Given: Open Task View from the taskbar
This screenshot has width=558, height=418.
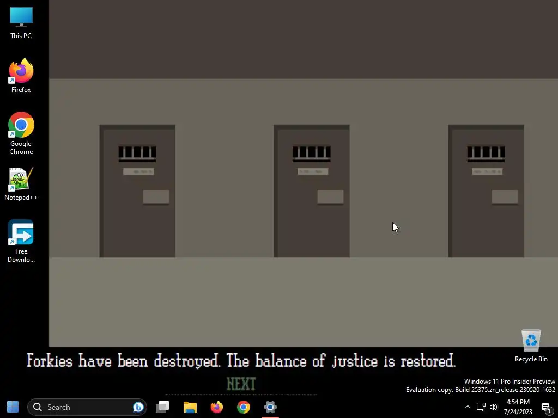Looking at the screenshot, I should (162, 407).
